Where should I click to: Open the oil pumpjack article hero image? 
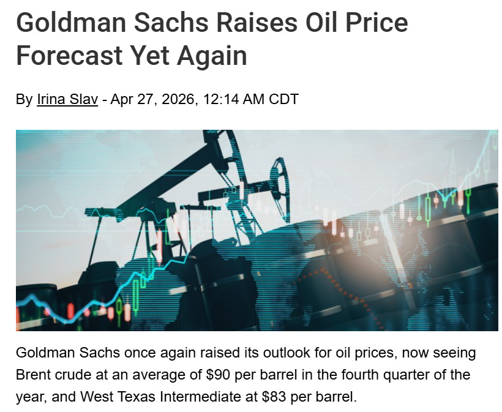click(257, 231)
